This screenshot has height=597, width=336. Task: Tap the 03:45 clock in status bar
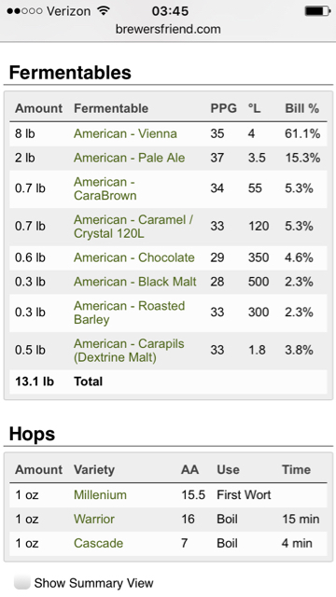(x=170, y=10)
